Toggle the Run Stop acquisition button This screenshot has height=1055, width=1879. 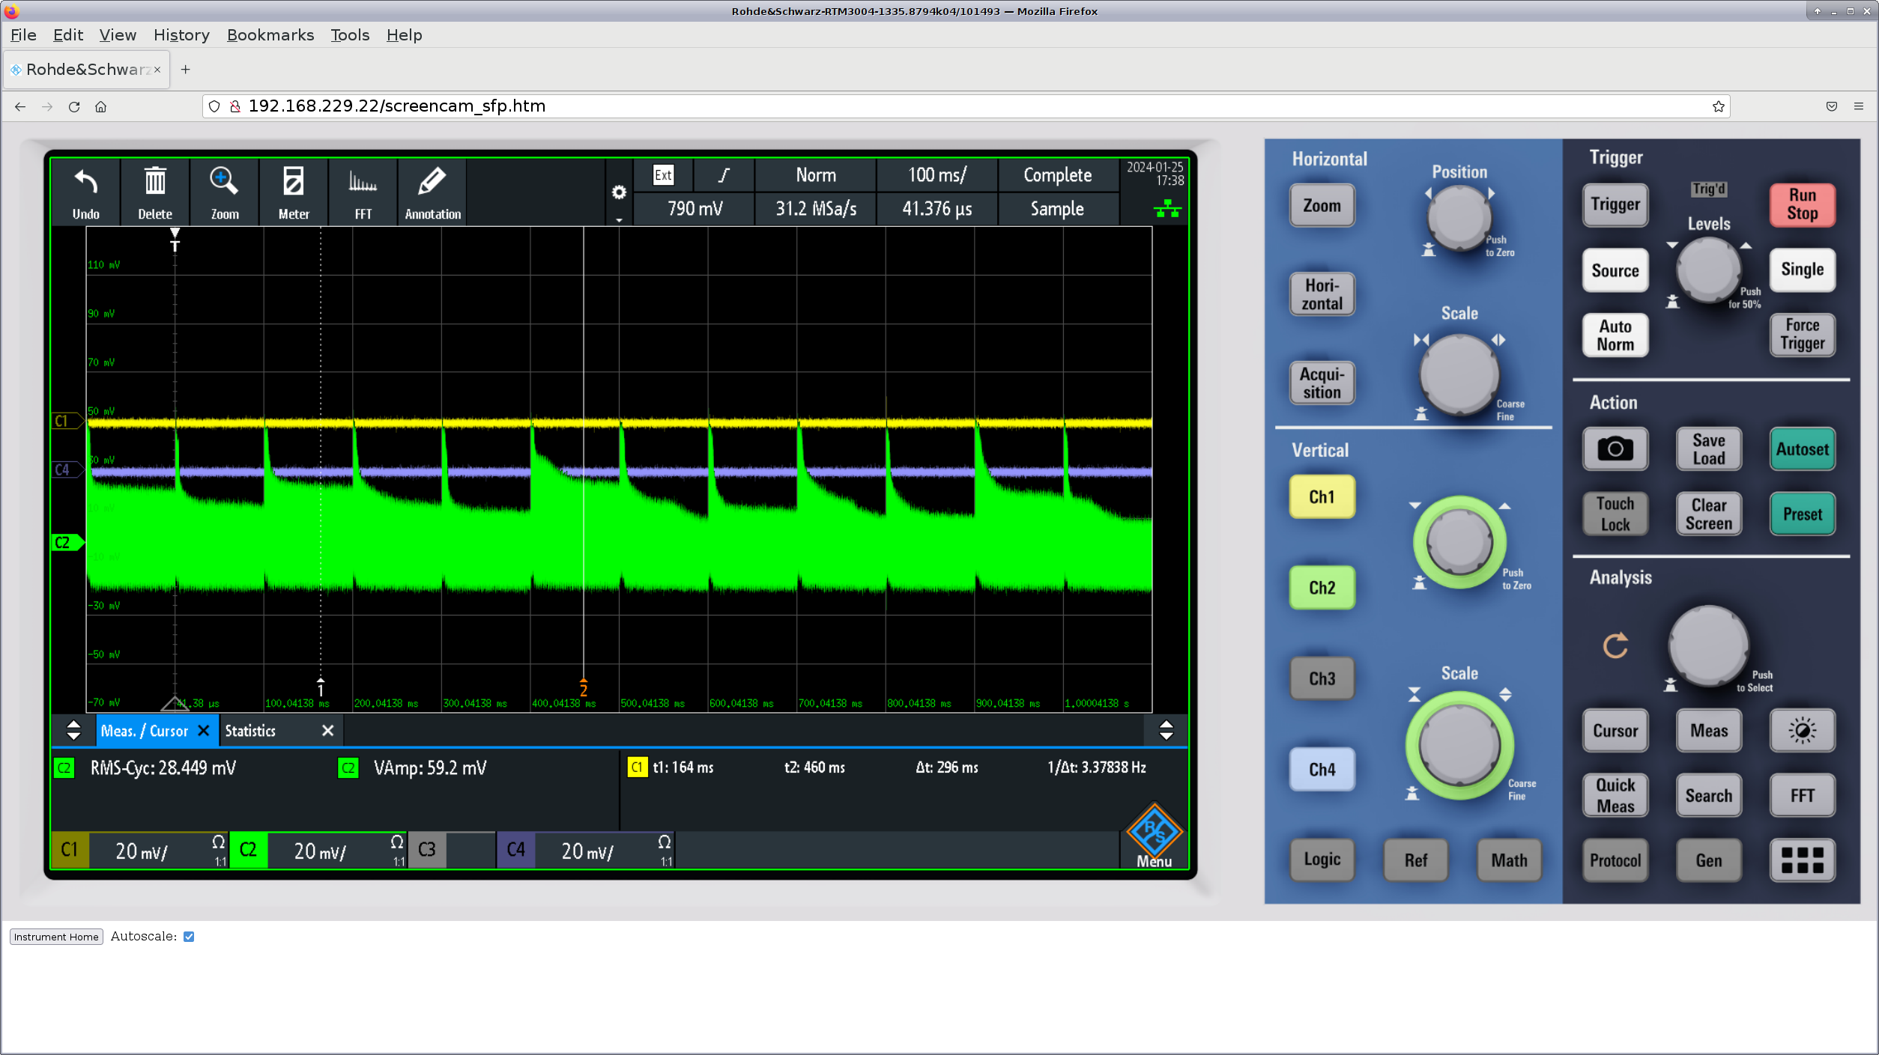click(1802, 204)
